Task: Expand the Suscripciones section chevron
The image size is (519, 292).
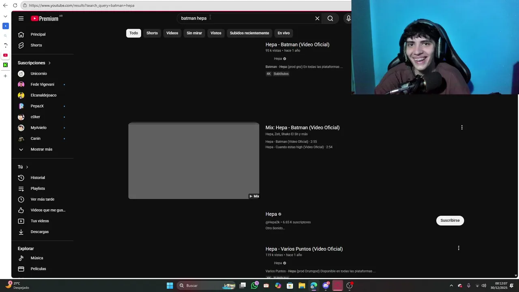Action: pyautogui.click(x=49, y=63)
